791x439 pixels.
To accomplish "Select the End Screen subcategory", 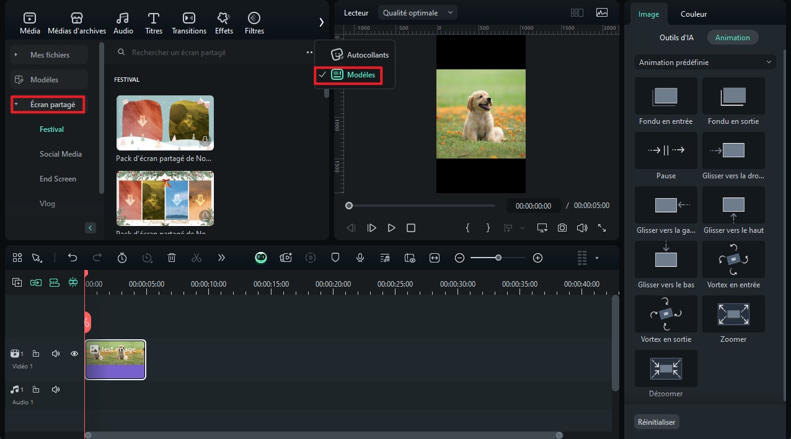I will tap(58, 179).
